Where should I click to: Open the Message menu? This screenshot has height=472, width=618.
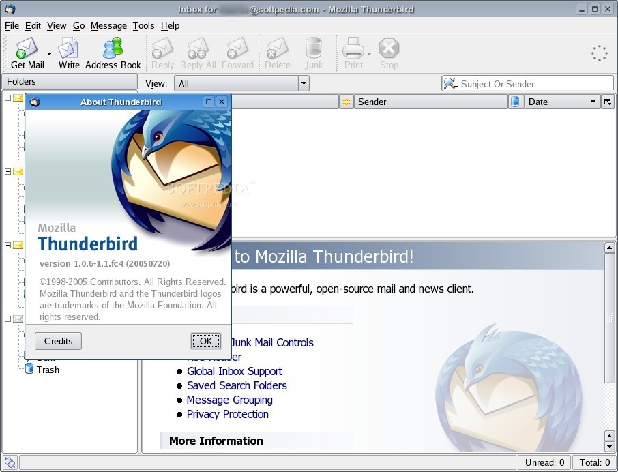tap(108, 26)
